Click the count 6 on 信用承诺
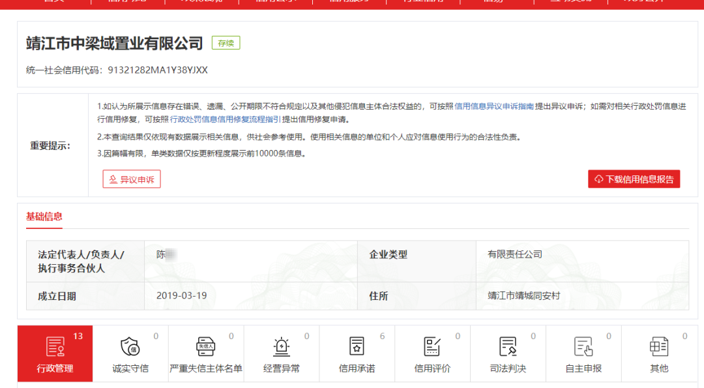This screenshot has width=704, height=388. (383, 336)
